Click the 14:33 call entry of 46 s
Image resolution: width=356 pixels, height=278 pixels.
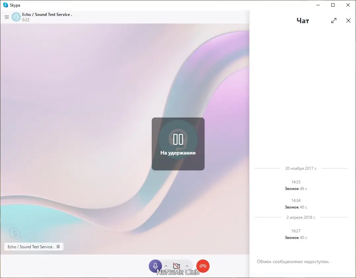(296, 185)
